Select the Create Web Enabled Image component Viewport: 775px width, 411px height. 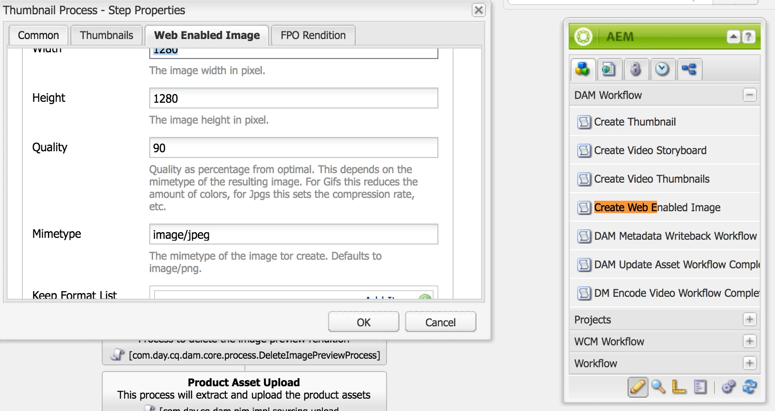(x=657, y=207)
